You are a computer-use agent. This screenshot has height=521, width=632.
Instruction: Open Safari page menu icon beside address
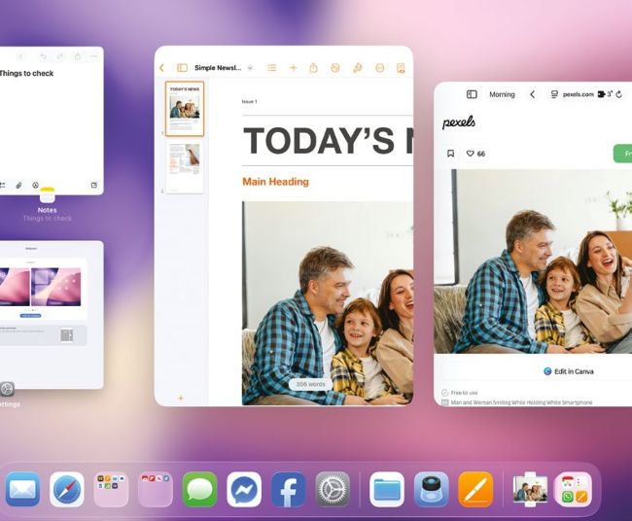pyautogui.click(x=554, y=94)
